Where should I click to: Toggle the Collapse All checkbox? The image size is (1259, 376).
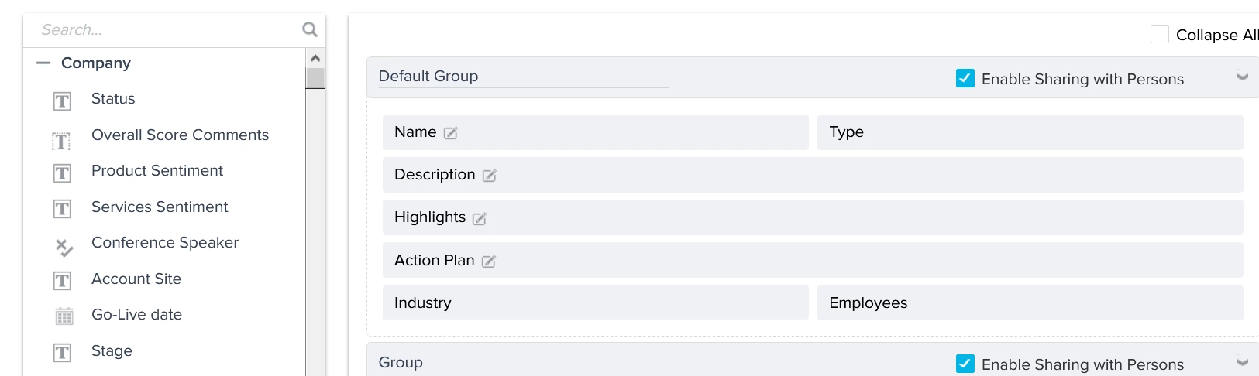(1159, 34)
